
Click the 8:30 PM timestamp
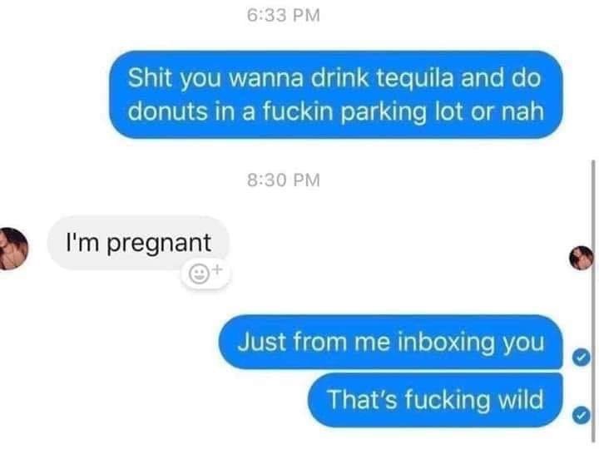pyautogui.click(x=284, y=180)
